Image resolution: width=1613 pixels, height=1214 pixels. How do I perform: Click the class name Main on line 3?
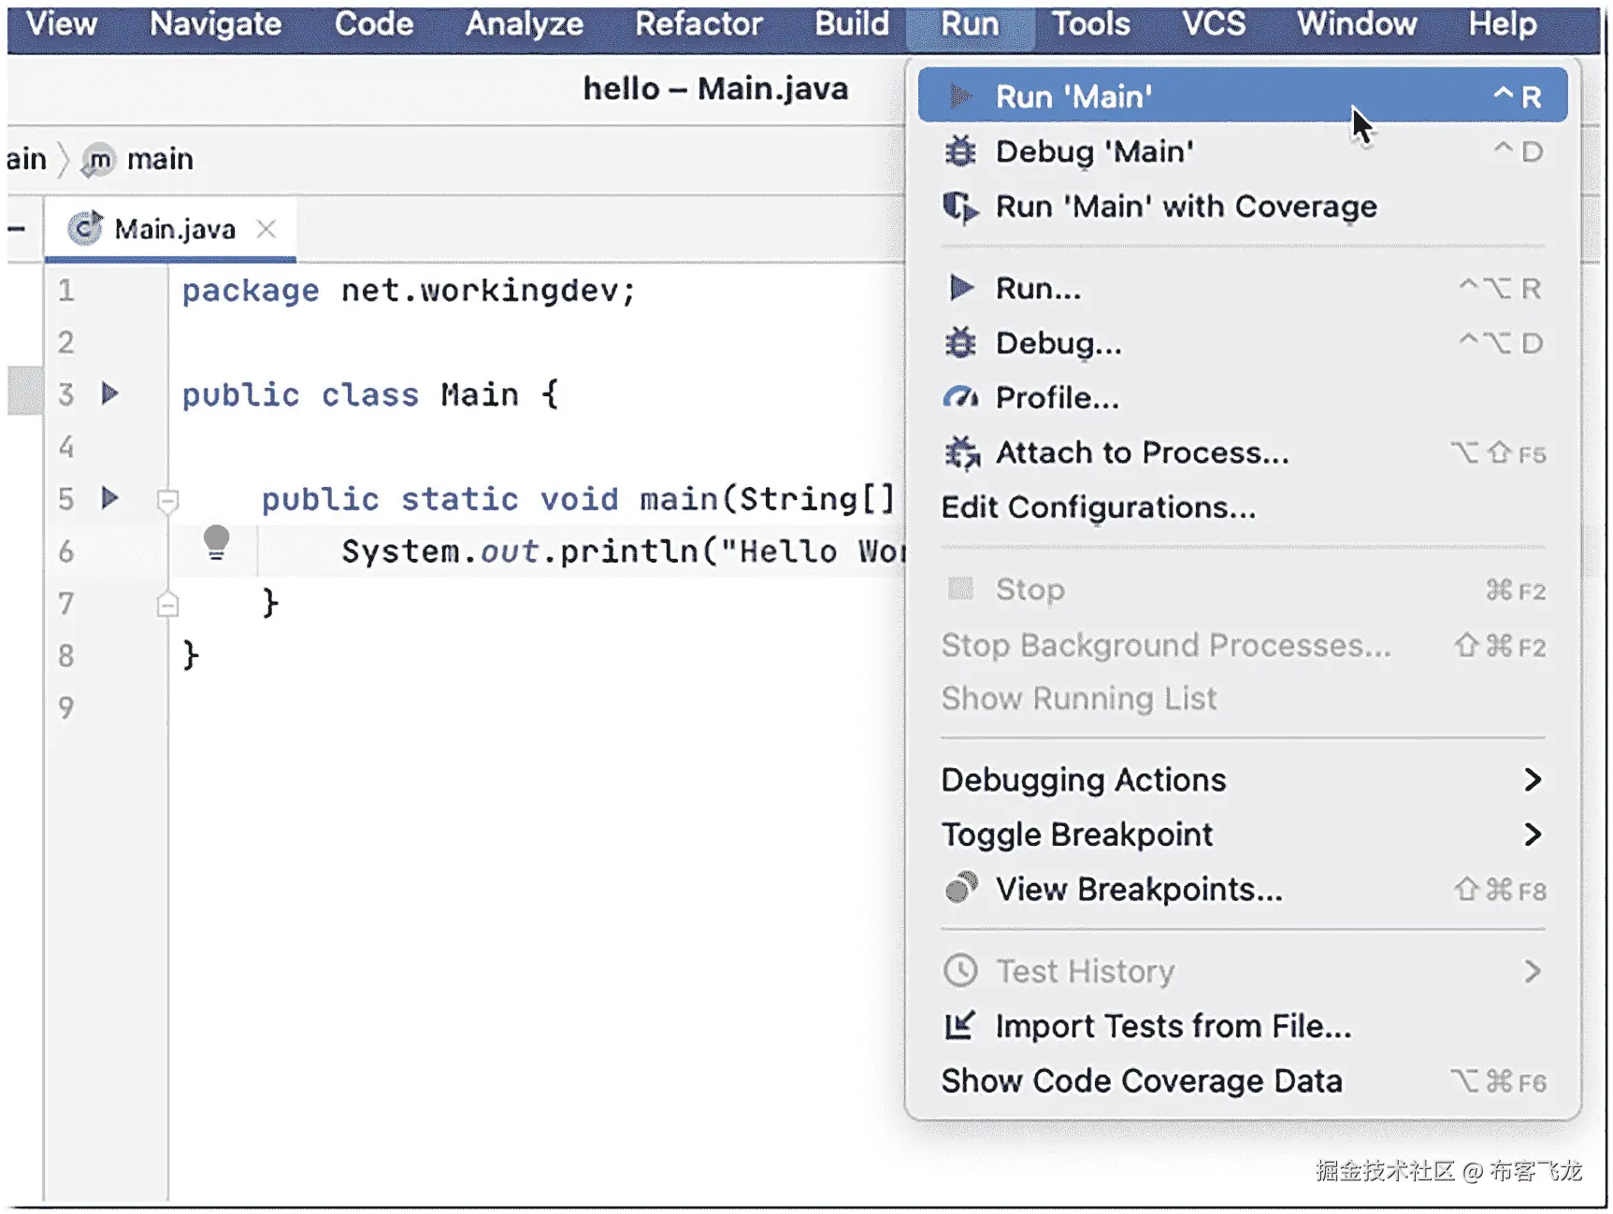[x=480, y=394]
